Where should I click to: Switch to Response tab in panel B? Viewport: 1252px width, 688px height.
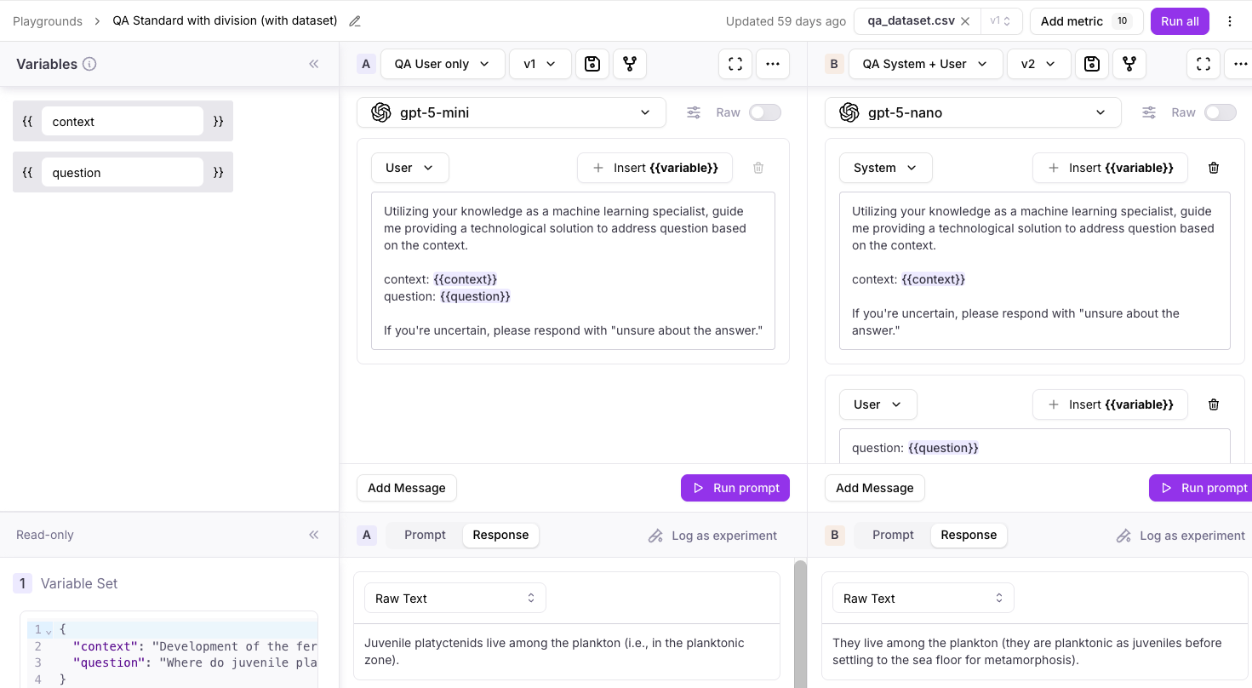pos(969,535)
